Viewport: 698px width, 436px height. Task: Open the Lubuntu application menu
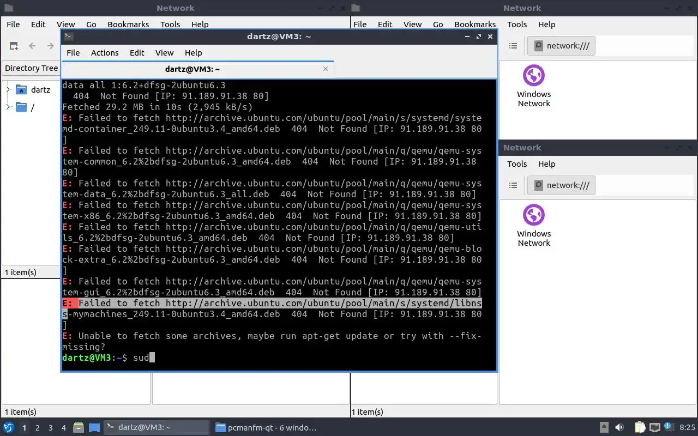(x=9, y=428)
